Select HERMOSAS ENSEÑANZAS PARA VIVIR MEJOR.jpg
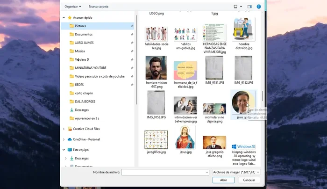Screen dimensions: 327x189 [x=214, y=33]
